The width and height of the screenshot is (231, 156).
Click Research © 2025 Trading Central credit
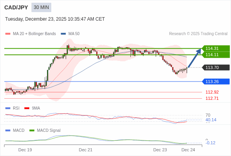tap(198, 34)
